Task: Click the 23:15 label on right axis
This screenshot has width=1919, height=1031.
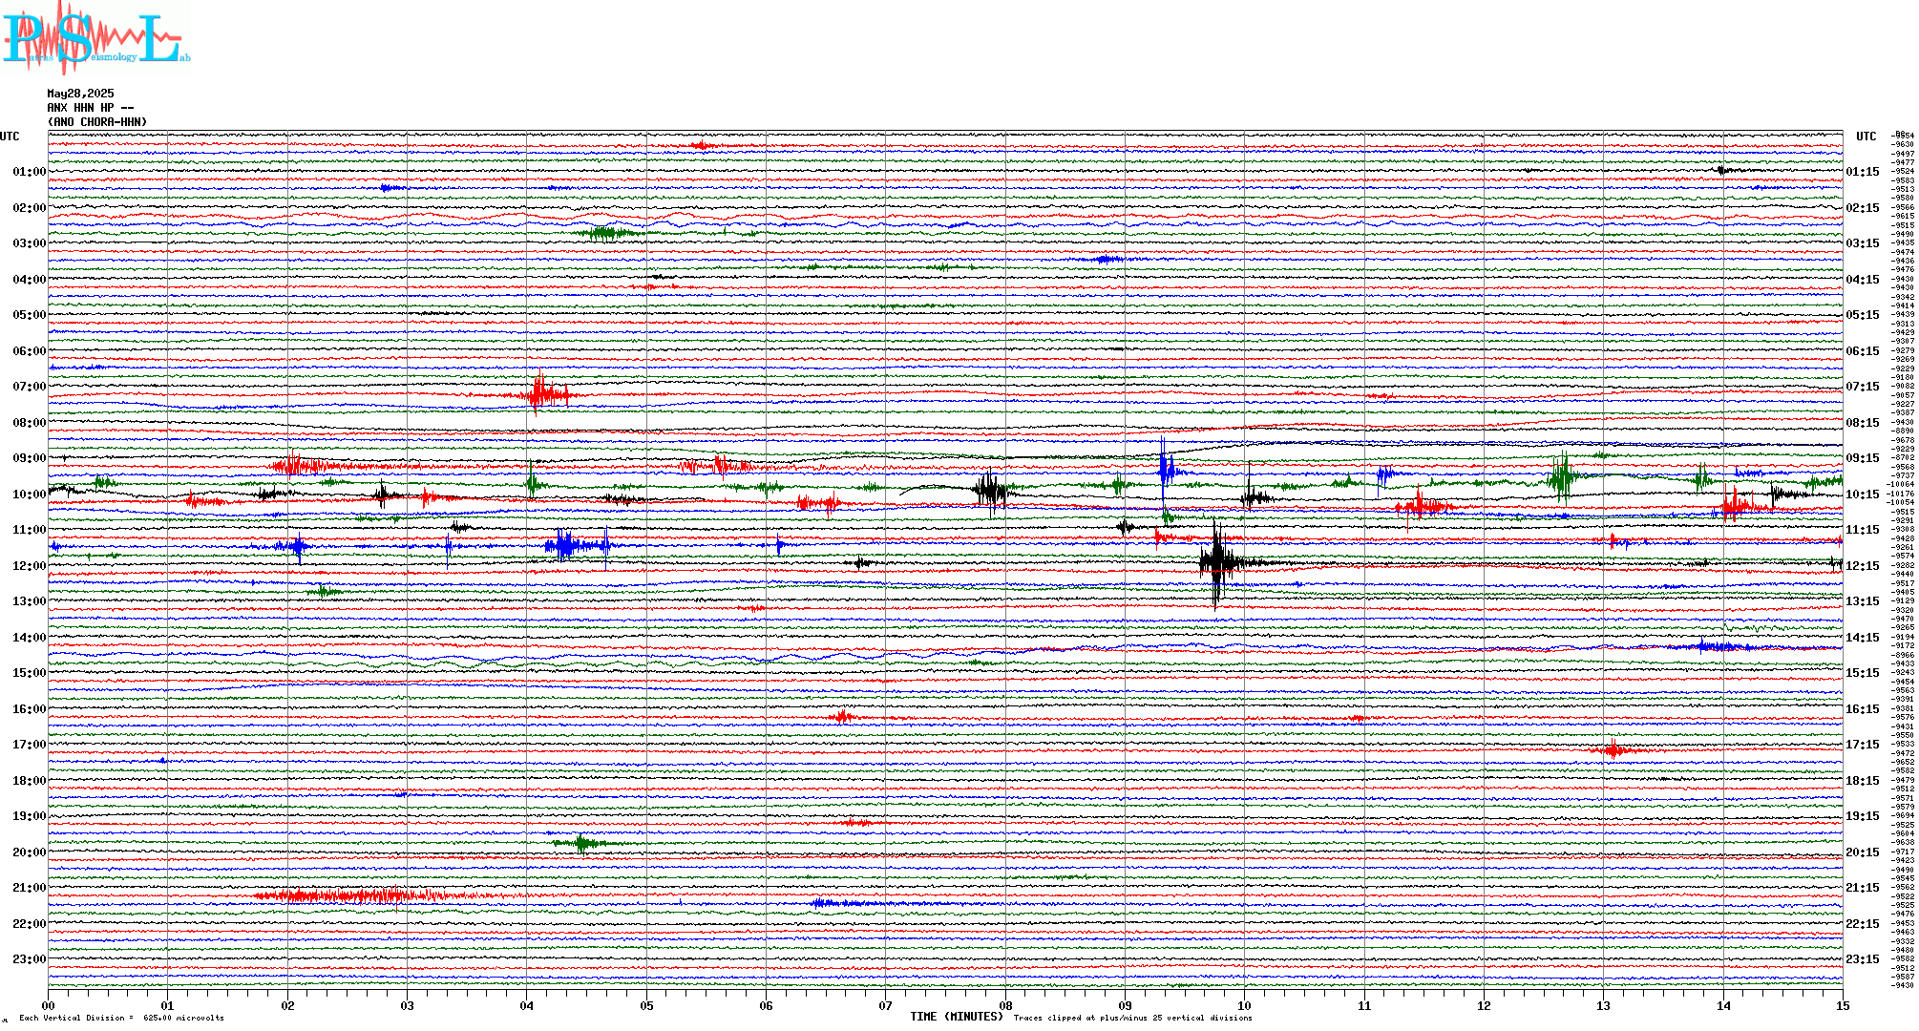Action: [1862, 959]
